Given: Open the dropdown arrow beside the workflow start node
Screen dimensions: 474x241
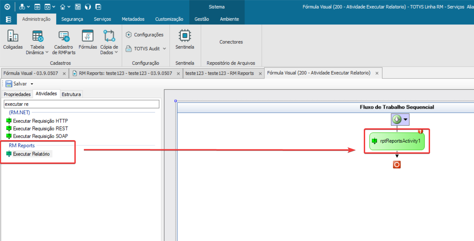Looking at the screenshot, I should pyautogui.click(x=406, y=119).
